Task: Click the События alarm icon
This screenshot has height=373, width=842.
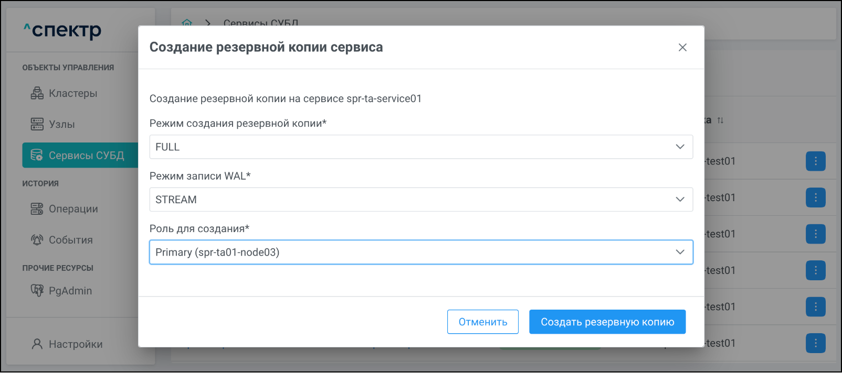Action: (37, 240)
